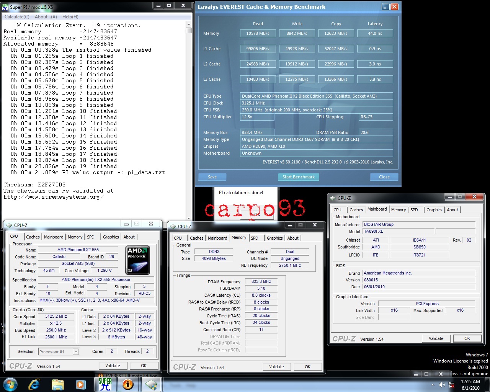The image size is (490, 392).
Task: Click the motherboard Model field TA890FXE
Action: 398,231
